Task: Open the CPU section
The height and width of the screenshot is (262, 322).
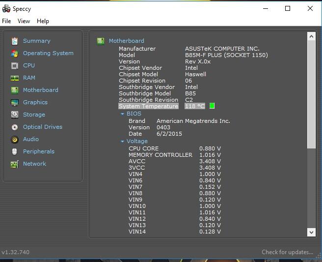Action: (29, 65)
